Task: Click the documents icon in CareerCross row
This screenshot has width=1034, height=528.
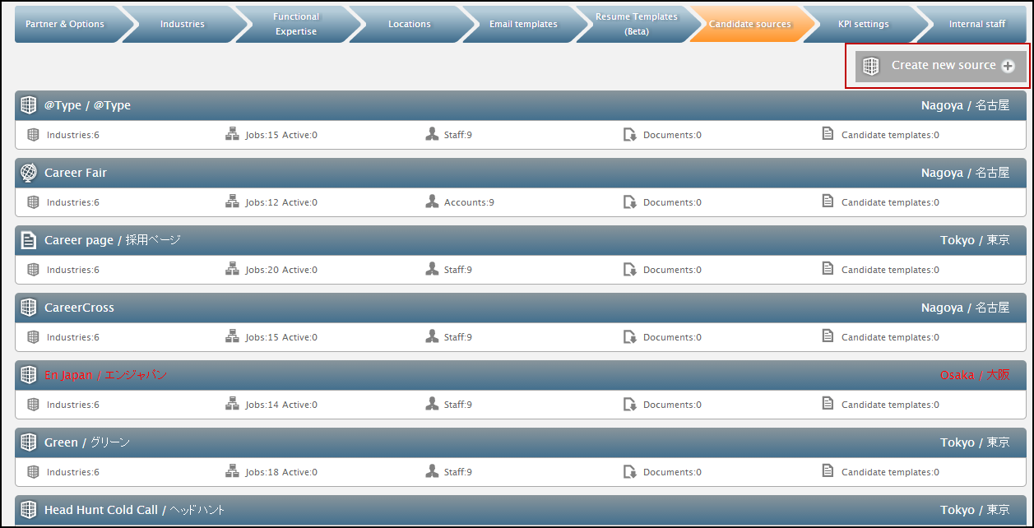Action: point(630,336)
